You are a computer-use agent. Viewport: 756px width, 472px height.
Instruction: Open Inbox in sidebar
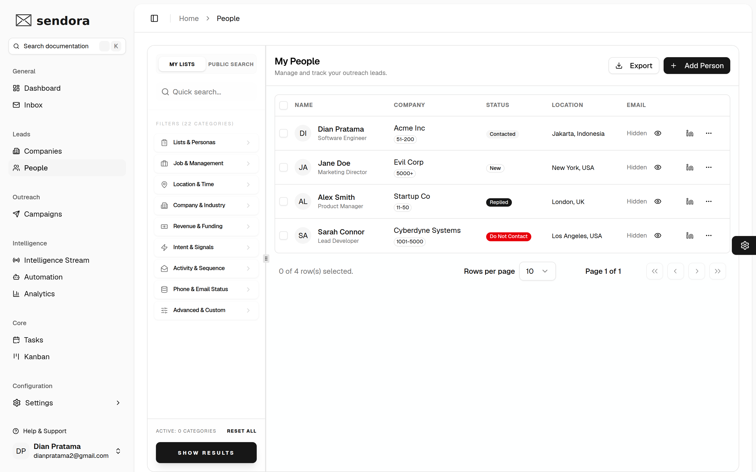click(x=67, y=105)
